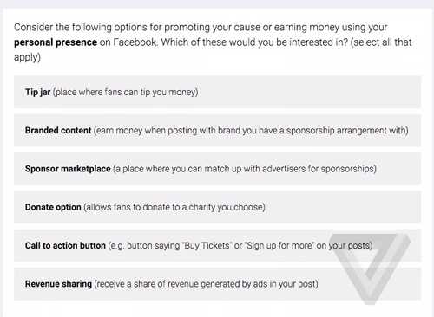Click the bold 'Branded content' label
The width and height of the screenshot is (434, 317).
click(58, 131)
